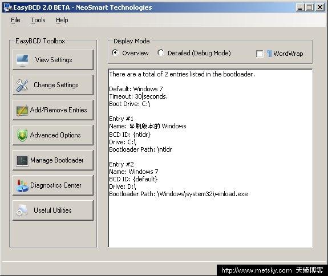The width and height of the screenshot is (328, 276).
Task: Click the Manage Bootloader monitor graph icon
Action: coord(22,161)
